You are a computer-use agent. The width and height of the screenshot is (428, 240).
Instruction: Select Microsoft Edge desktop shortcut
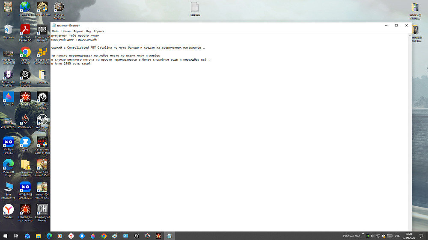8,168
